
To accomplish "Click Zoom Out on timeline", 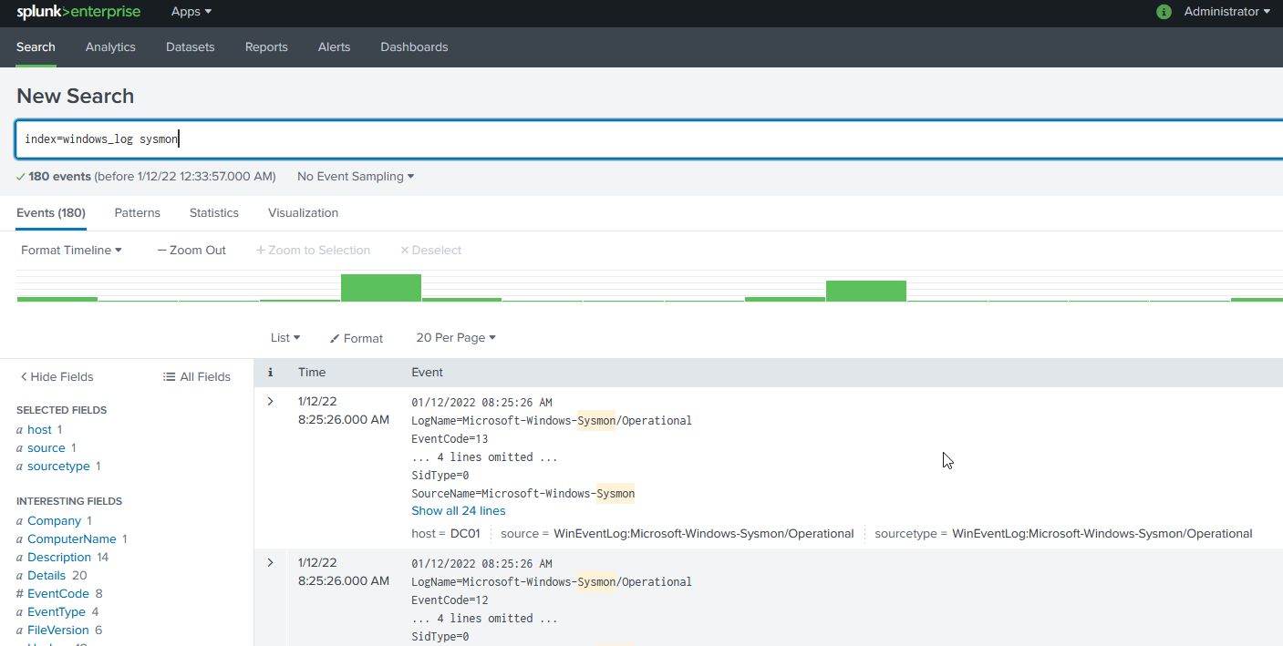I will pos(191,250).
